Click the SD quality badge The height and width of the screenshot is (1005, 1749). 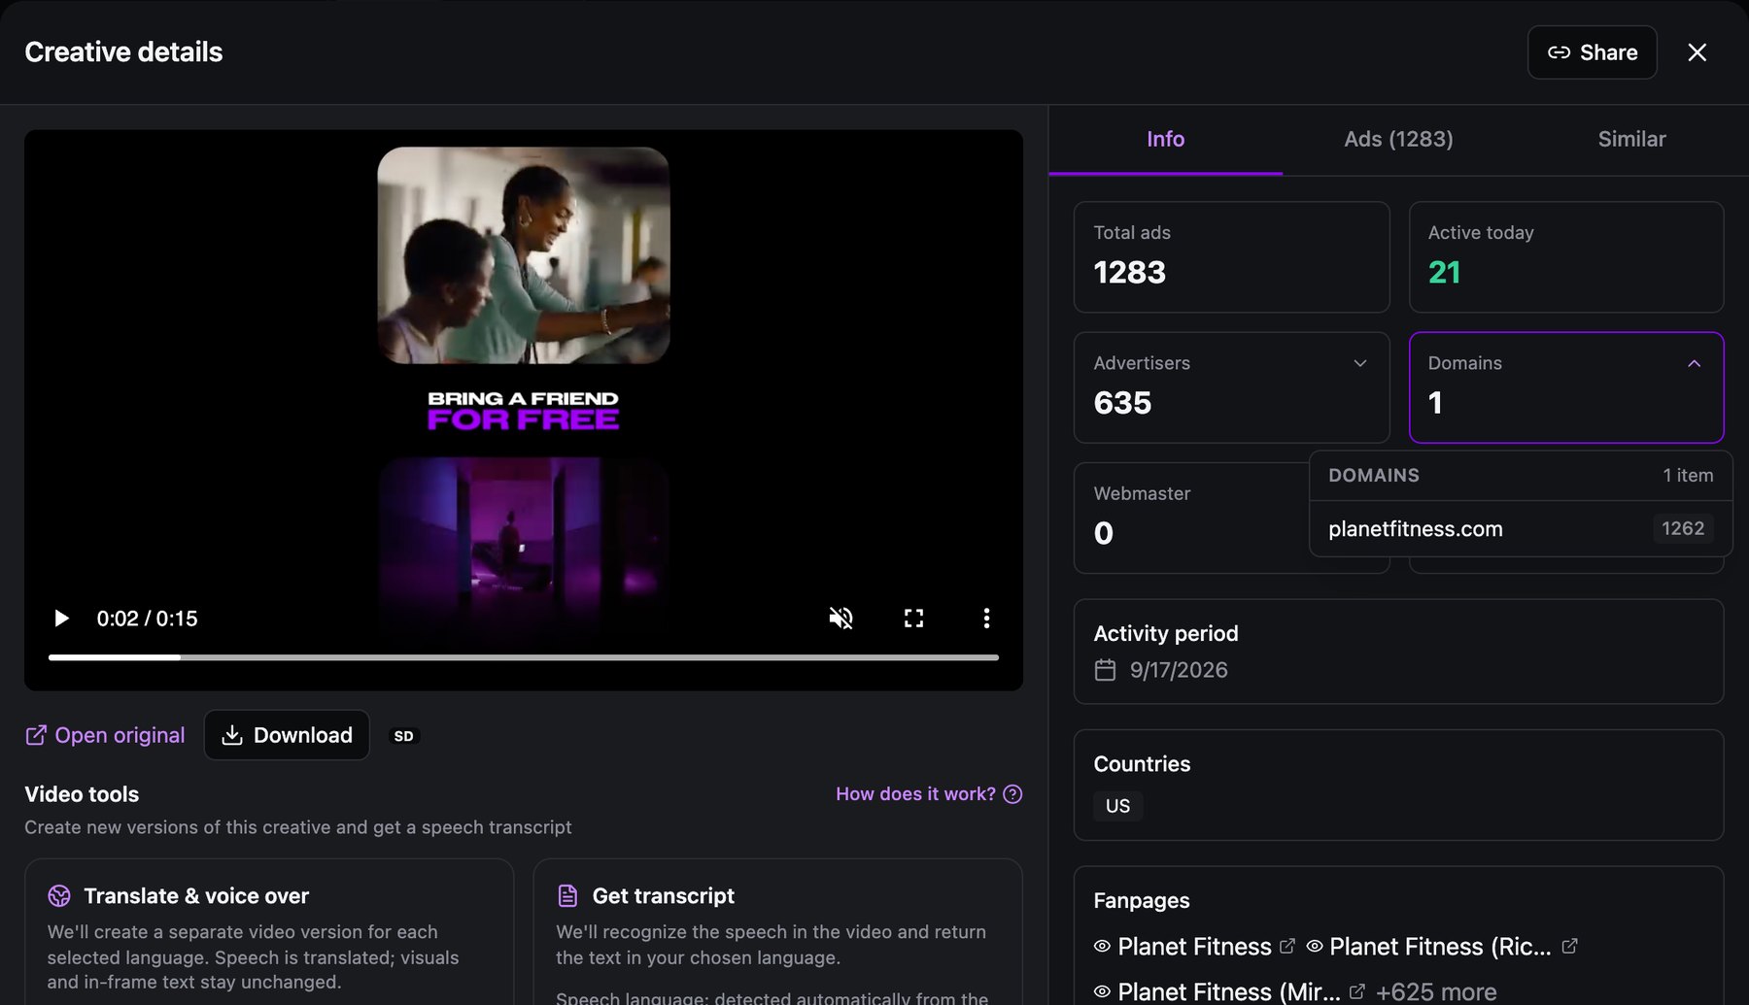(403, 736)
